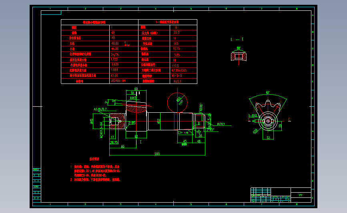This screenshot has height=213, width=347.
Task: Click the table value "5.85"
Action: point(177,55)
